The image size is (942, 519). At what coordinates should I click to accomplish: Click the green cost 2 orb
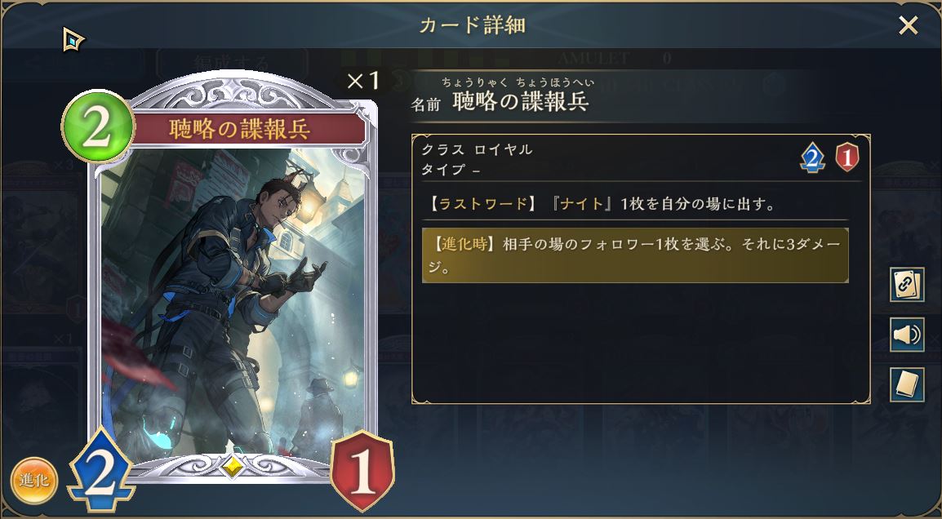tap(98, 126)
